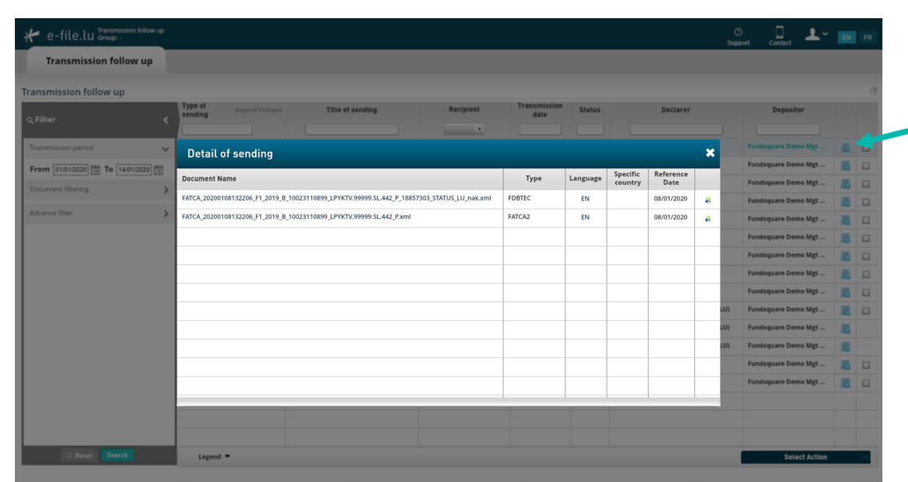Viewport: 908px width, 482px height.
Task: Focus the Transmission date filter field
Action: pos(540,130)
